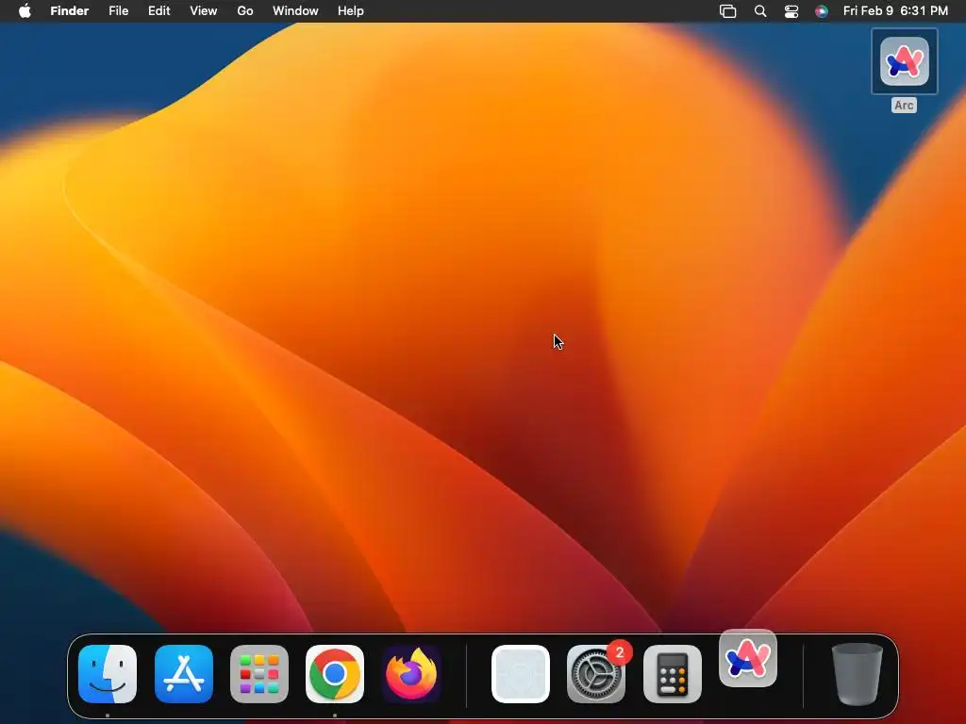The width and height of the screenshot is (966, 724).
Task: Open Finder from the Dock
Action: point(108,674)
